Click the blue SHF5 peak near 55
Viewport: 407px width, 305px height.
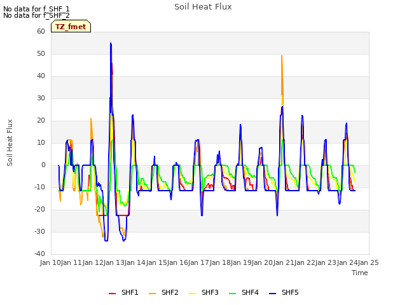pyautogui.click(x=111, y=43)
